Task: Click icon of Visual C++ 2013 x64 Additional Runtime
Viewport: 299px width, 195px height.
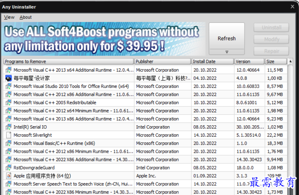Action: point(8,70)
